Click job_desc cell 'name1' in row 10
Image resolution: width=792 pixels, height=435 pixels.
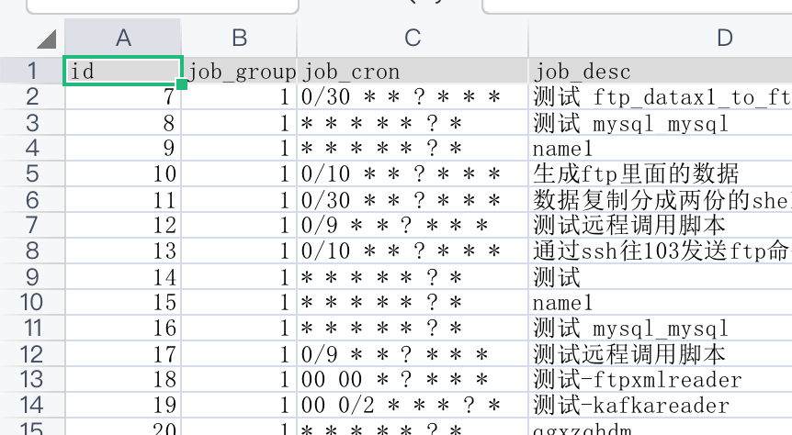pos(661,302)
